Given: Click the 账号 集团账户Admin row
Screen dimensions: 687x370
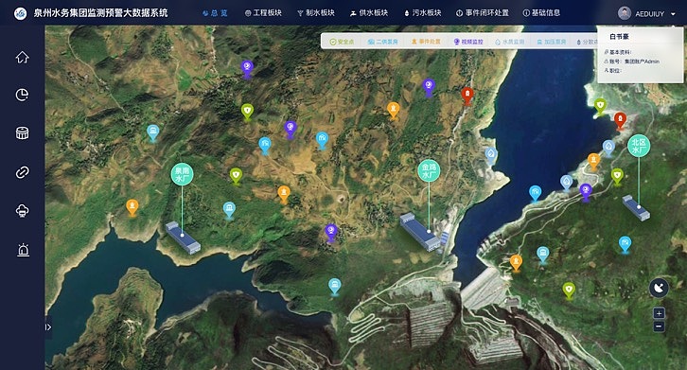Looking at the screenshot, I should pyautogui.click(x=632, y=62).
